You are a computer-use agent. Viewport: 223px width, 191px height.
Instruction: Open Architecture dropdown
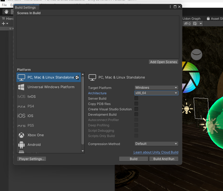pos(156,93)
